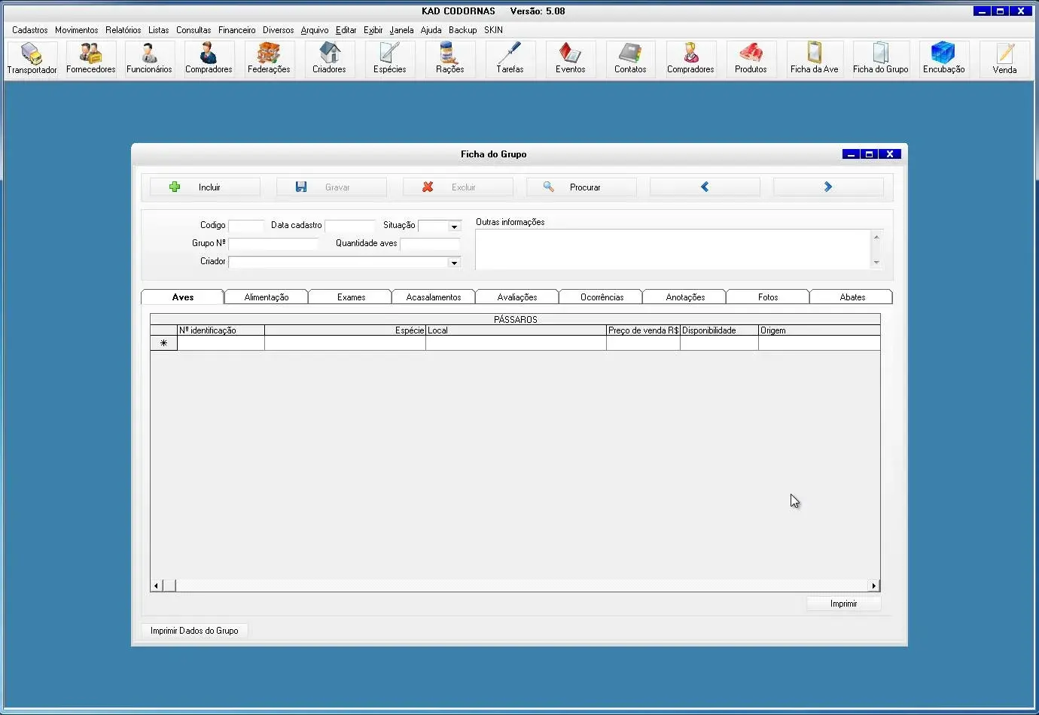Open the Venda toolbar icon
Viewport: 1039px width, 715px height.
[1004, 59]
